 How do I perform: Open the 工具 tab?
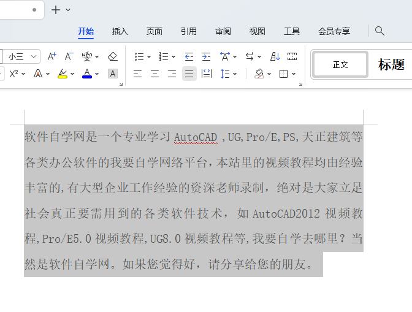tap(292, 31)
